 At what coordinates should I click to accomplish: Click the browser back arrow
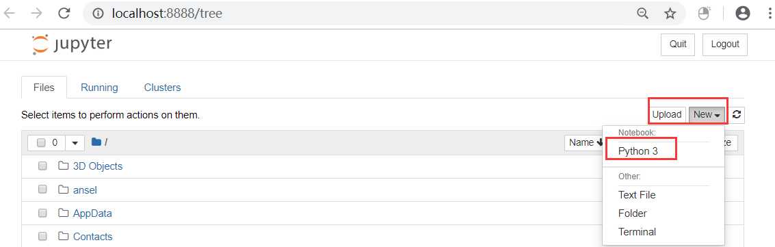click(10, 13)
